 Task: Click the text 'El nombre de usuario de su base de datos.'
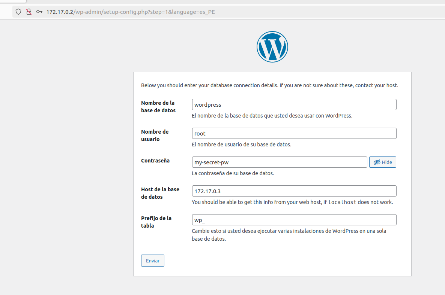242,145
